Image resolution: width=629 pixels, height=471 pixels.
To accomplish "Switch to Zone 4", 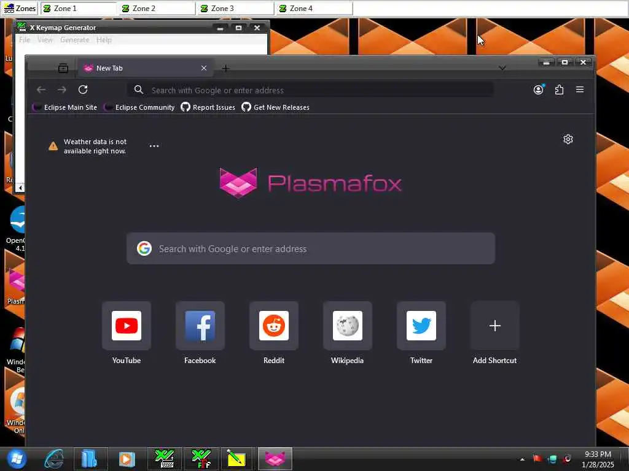I will pos(314,9).
